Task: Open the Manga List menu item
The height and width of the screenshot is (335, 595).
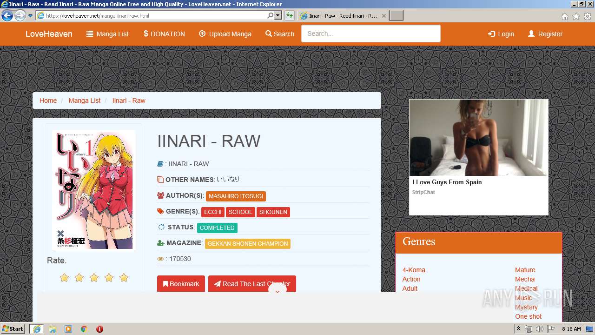Action: click(x=107, y=34)
